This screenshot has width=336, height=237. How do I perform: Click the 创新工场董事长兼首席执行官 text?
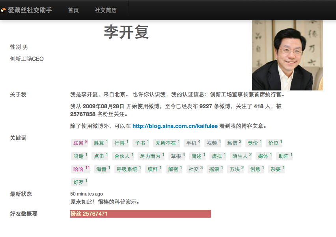coord(246,94)
